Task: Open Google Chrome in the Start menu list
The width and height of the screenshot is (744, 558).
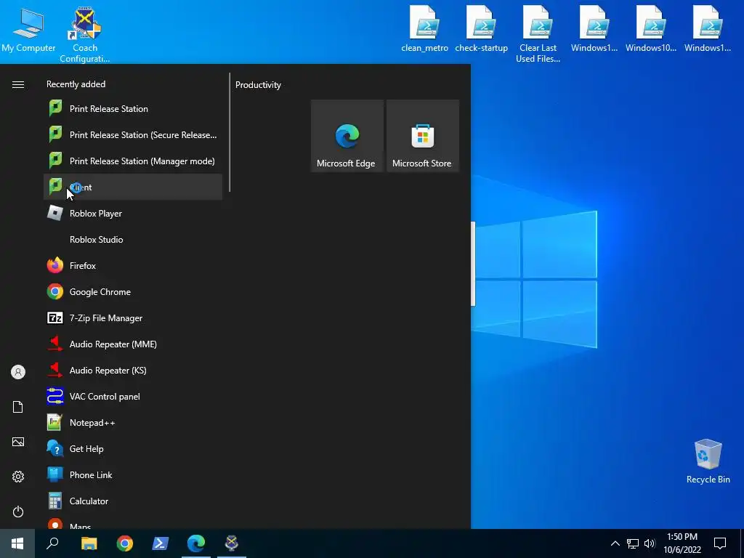Action: (x=133, y=291)
